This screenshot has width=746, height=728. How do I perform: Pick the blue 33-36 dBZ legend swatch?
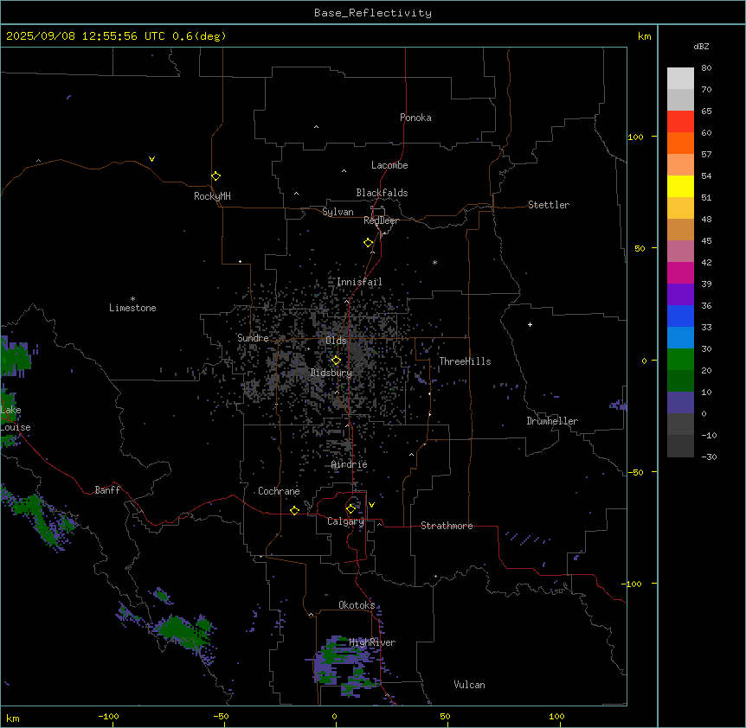click(x=680, y=316)
